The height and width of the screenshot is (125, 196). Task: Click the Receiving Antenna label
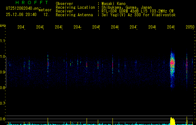(74, 15)
